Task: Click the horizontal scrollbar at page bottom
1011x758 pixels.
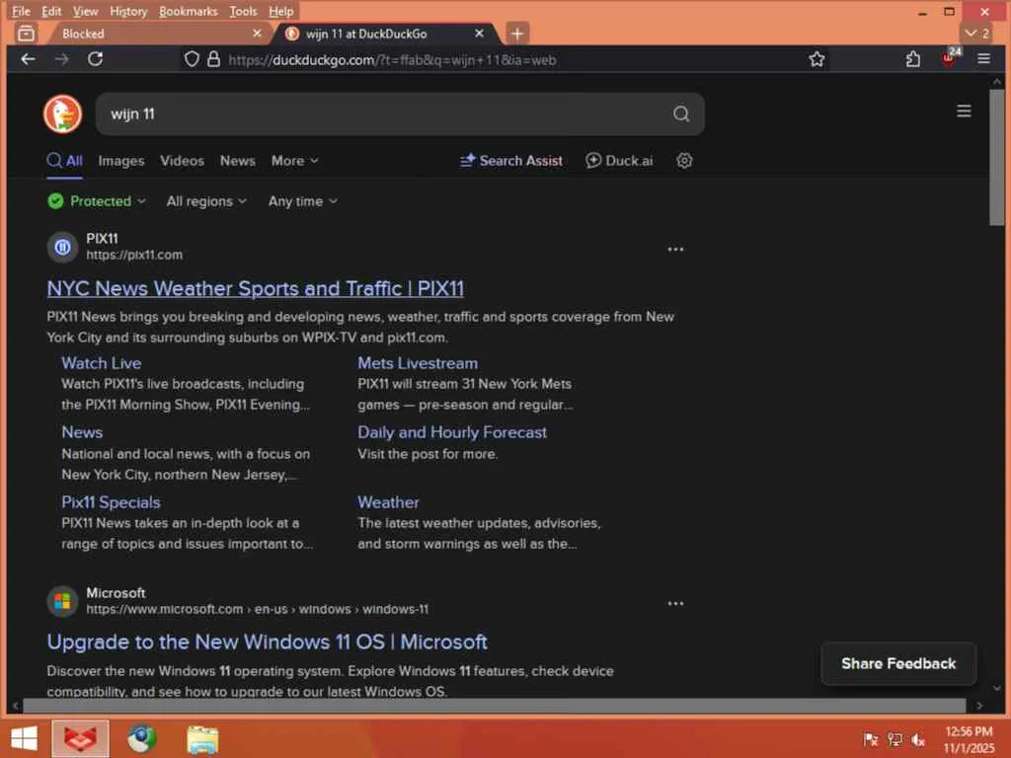Action: click(x=494, y=706)
